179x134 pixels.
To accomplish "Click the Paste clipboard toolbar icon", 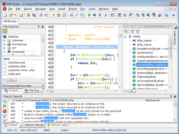I will (64, 15).
